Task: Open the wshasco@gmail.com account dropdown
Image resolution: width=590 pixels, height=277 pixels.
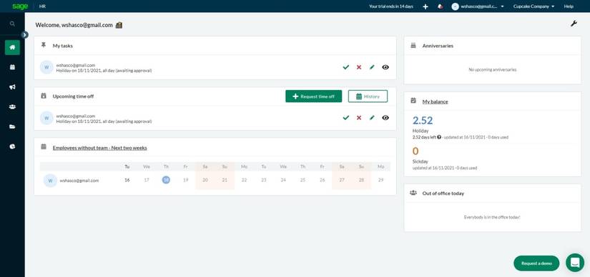Action: pos(478,6)
